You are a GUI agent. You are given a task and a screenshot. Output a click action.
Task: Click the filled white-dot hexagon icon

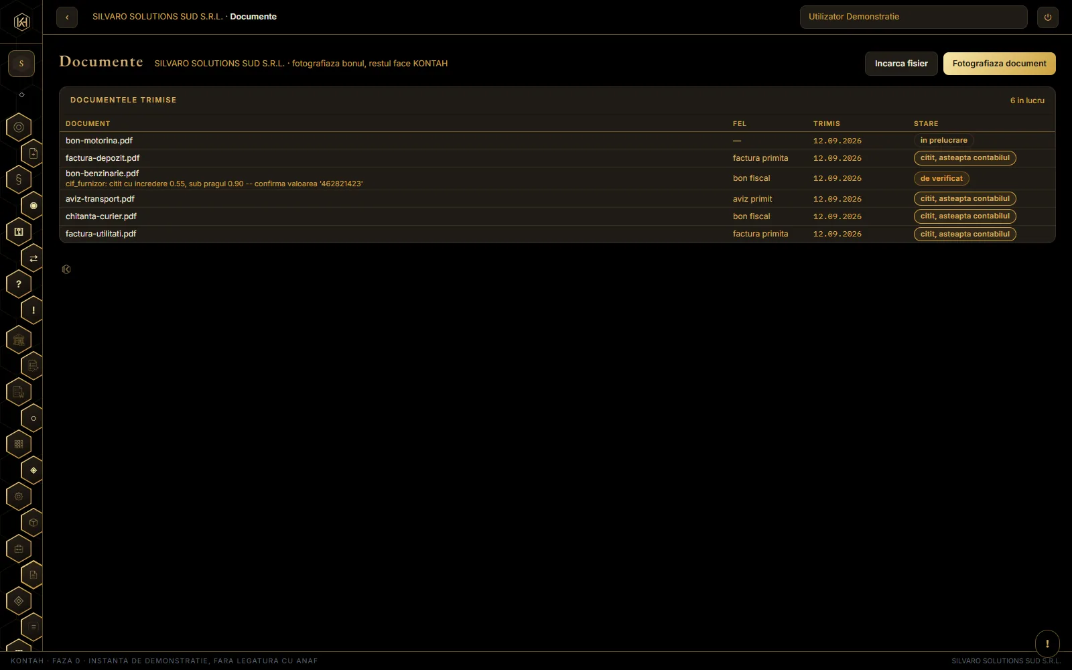(33, 206)
